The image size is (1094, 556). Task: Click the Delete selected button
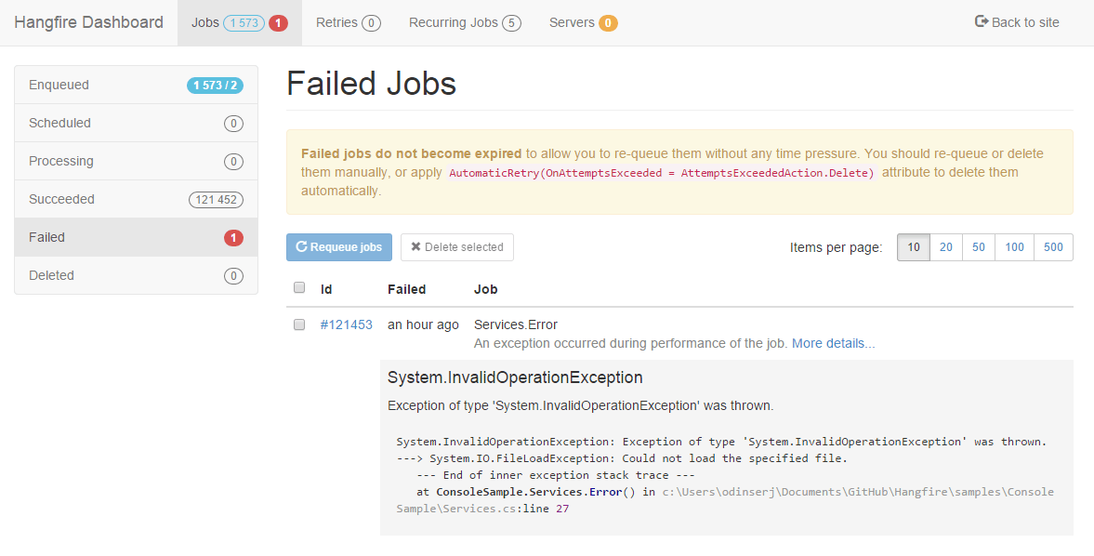[457, 247]
